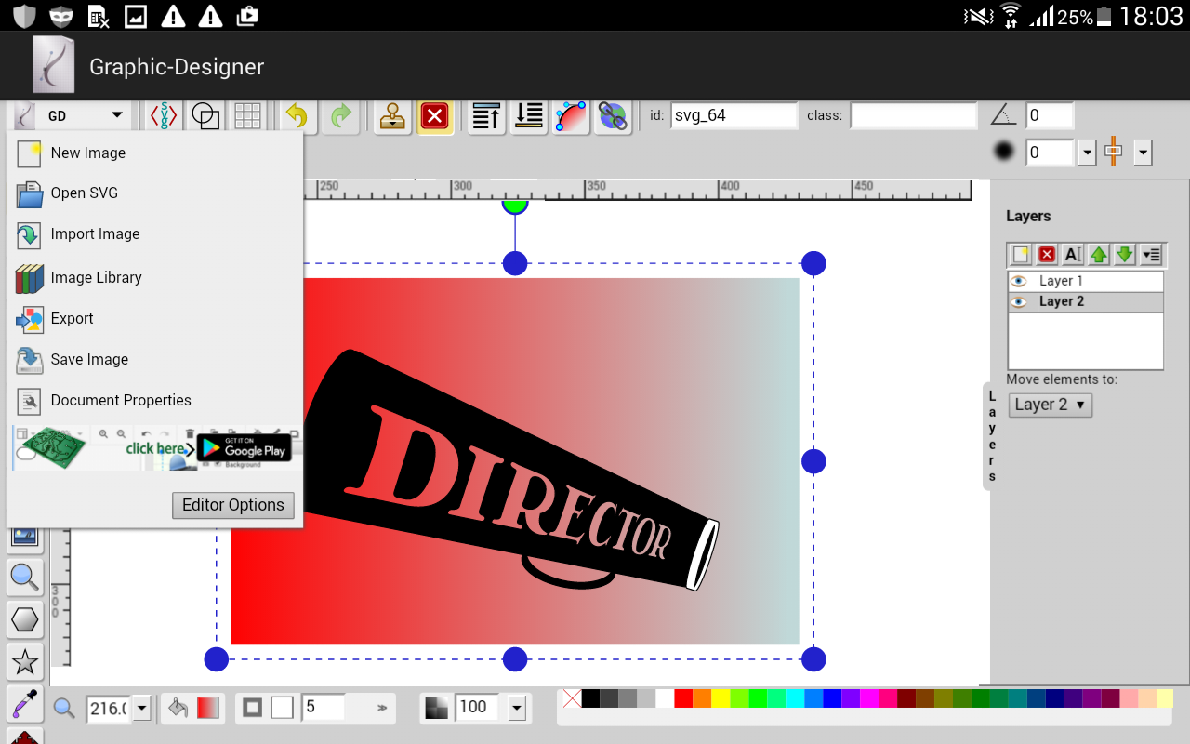
Task: Delete the current layer
Action: pos(1047,255)
